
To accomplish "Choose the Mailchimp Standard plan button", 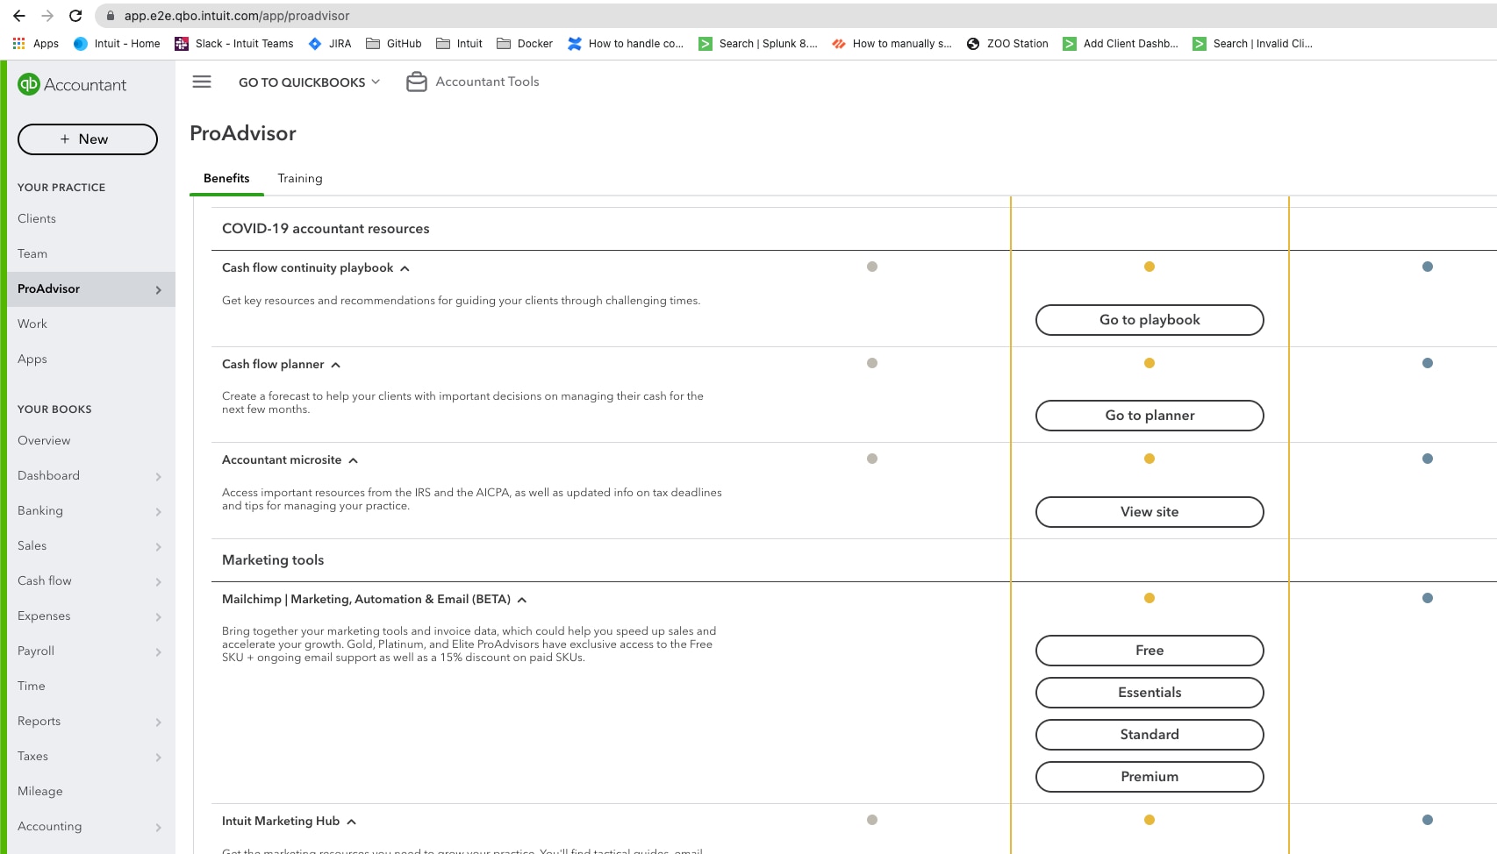I will (x=1150, y=735).
